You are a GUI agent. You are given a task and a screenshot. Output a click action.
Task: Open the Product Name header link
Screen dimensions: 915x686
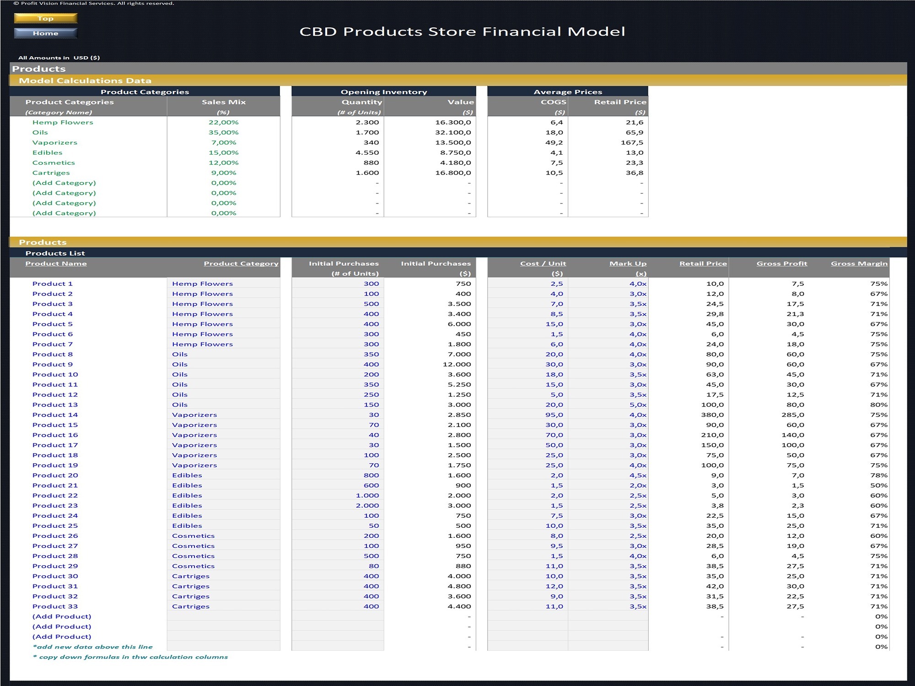56,263
